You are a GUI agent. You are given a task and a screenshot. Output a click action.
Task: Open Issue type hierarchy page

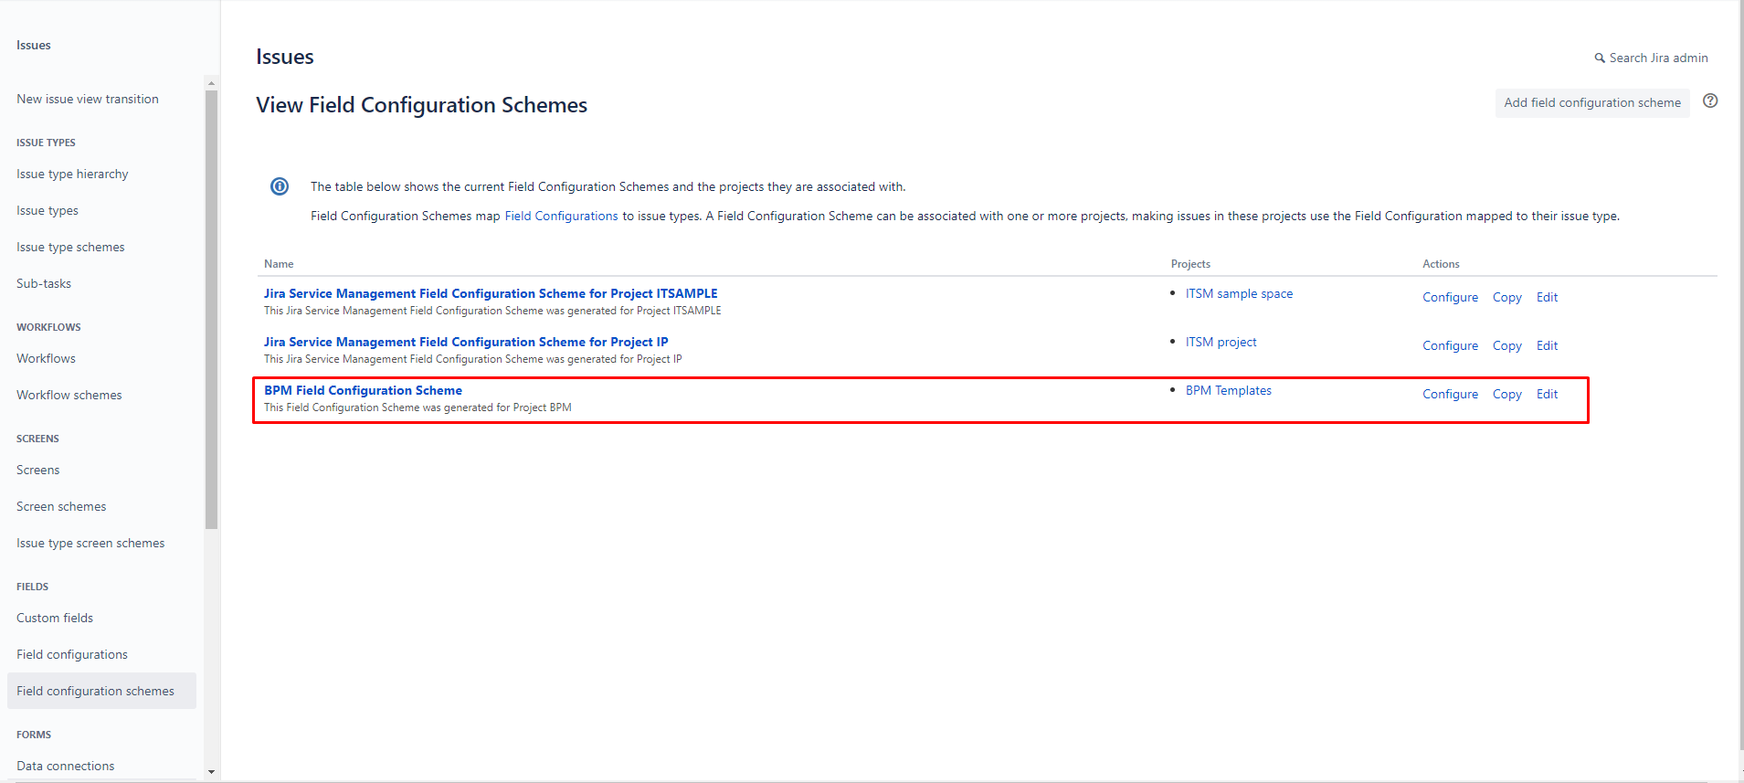coord(72,175)
